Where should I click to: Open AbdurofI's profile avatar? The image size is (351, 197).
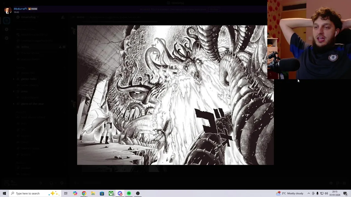pyautogui.click(x=8, y=10)
